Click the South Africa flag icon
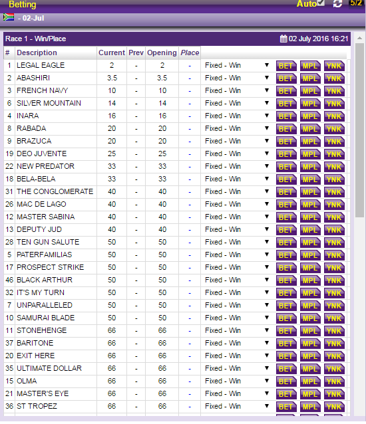 point(9,17)
